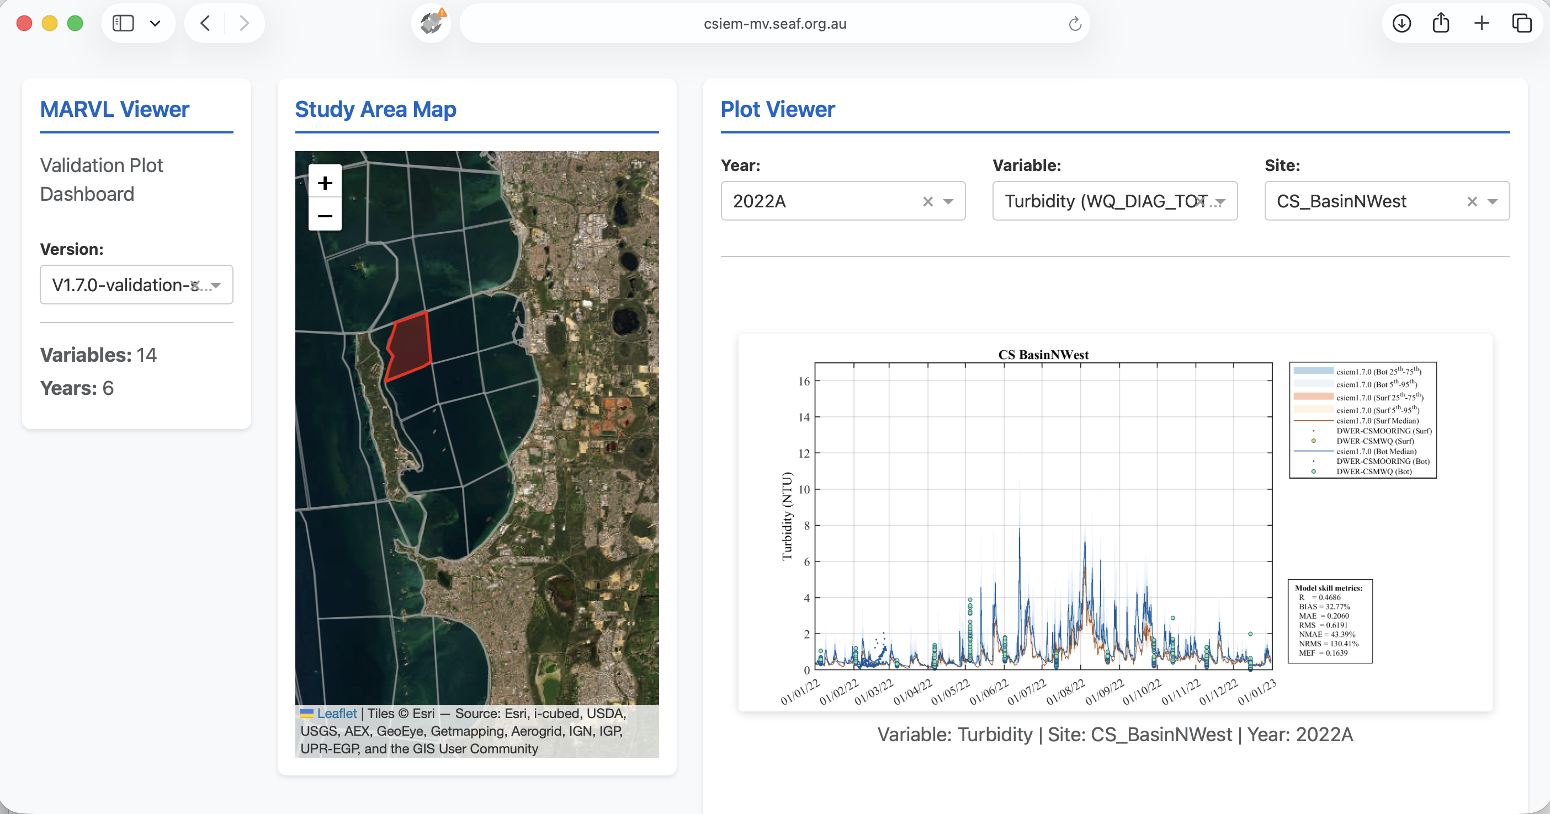Screen dimensions: 1550x814
Task: Clear the CS_BasinNWest site selection
Action: [x=1472, y=201]
